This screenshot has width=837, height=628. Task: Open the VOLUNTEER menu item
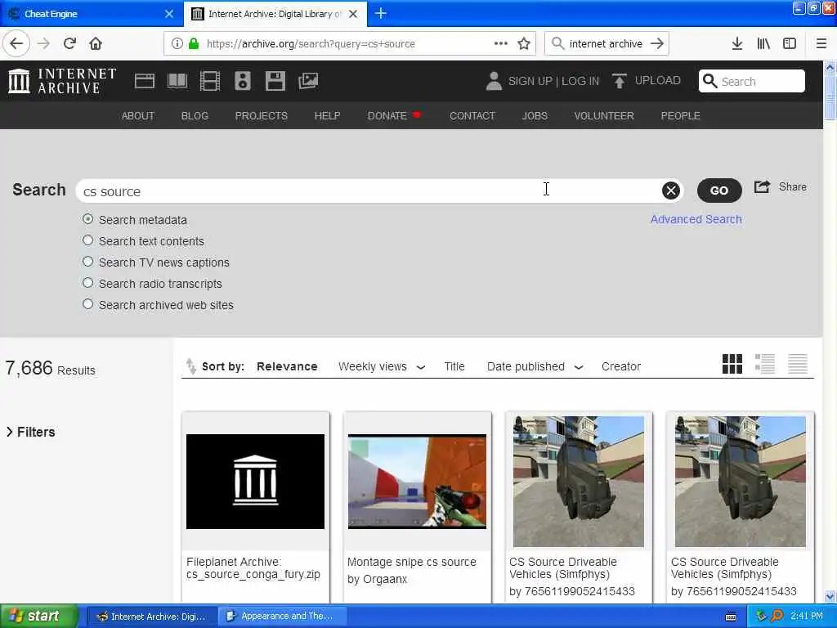point(604,116)
